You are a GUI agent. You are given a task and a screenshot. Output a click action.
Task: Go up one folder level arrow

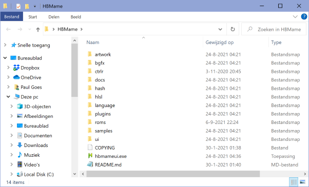(x=38, y=30)
